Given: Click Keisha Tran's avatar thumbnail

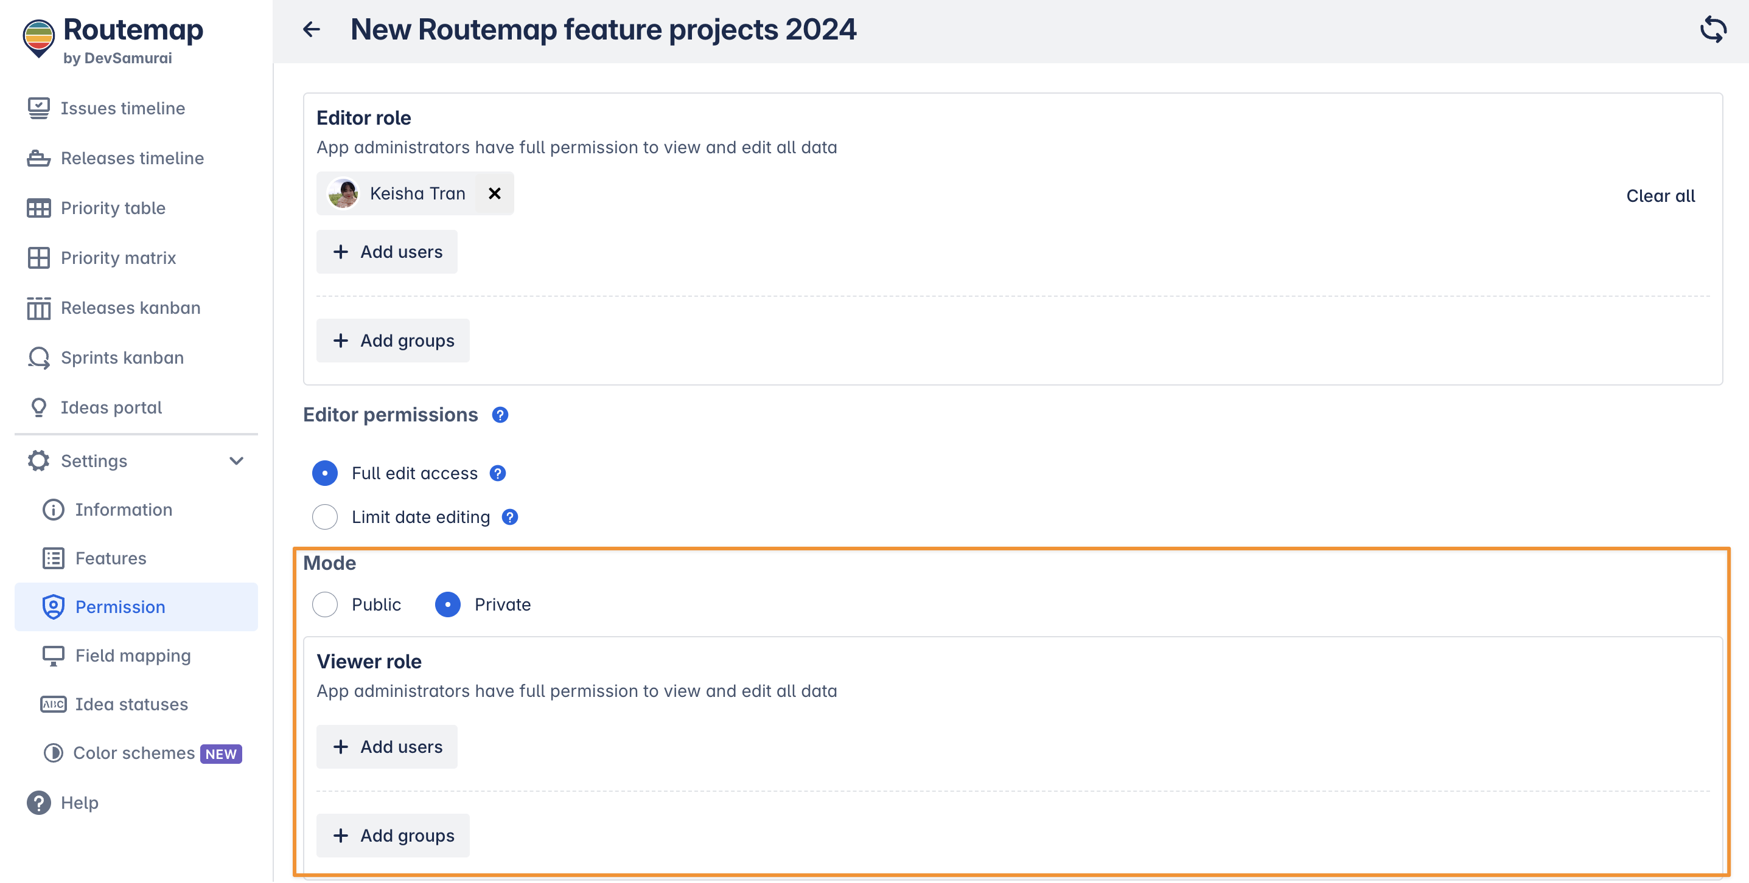Looking at the screenshot, I should 344,193.
